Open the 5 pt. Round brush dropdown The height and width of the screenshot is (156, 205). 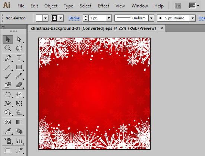coord(193,18)
